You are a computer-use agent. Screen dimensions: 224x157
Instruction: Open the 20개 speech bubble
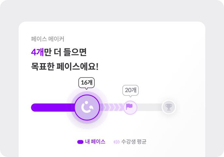(x=130, y=91)
